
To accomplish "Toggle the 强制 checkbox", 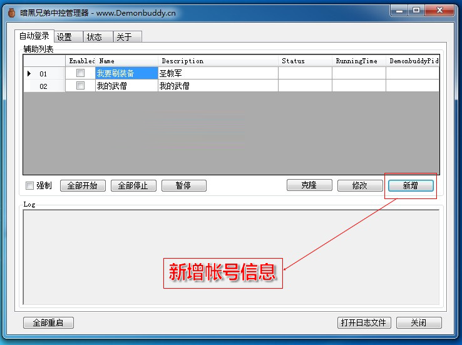I will tap(29, 186).
